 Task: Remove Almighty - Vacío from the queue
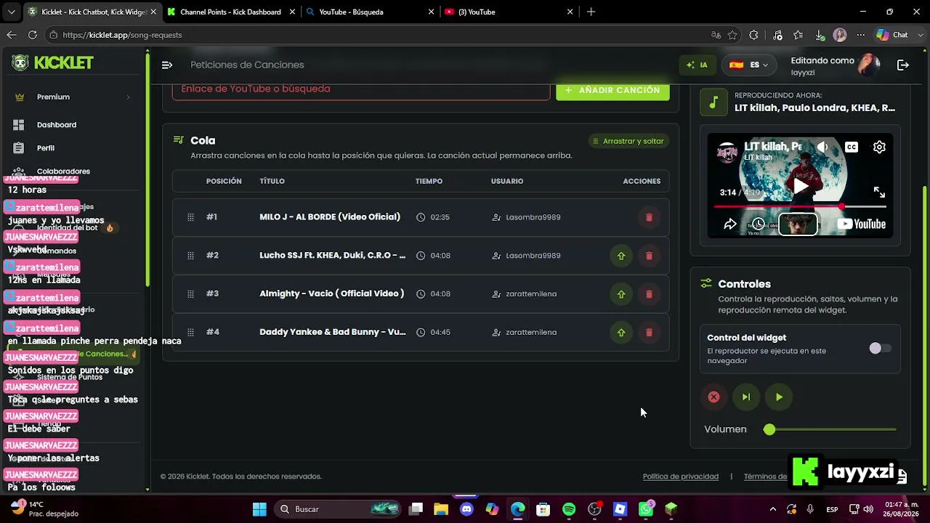[649, 294]
